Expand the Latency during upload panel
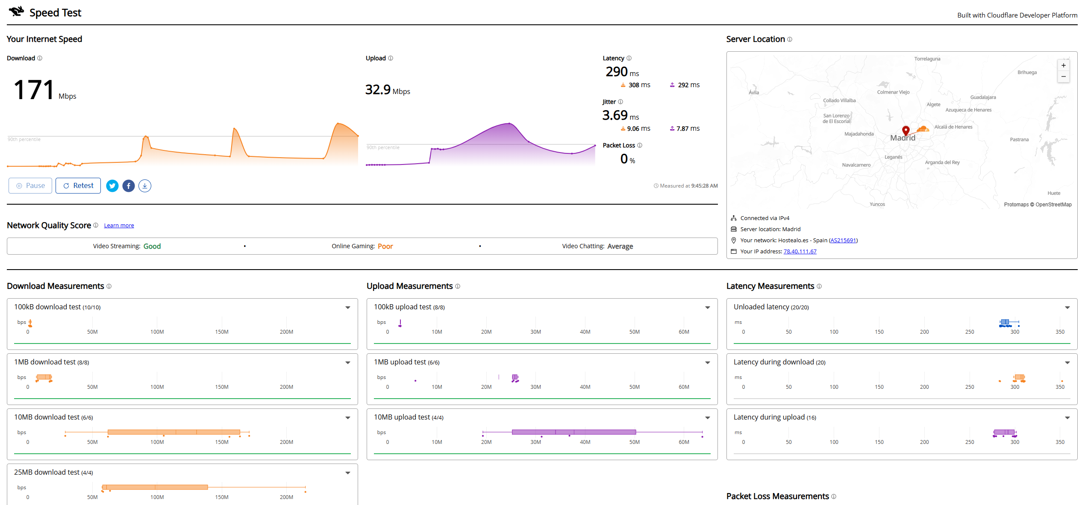 [x=1067, y=418]
